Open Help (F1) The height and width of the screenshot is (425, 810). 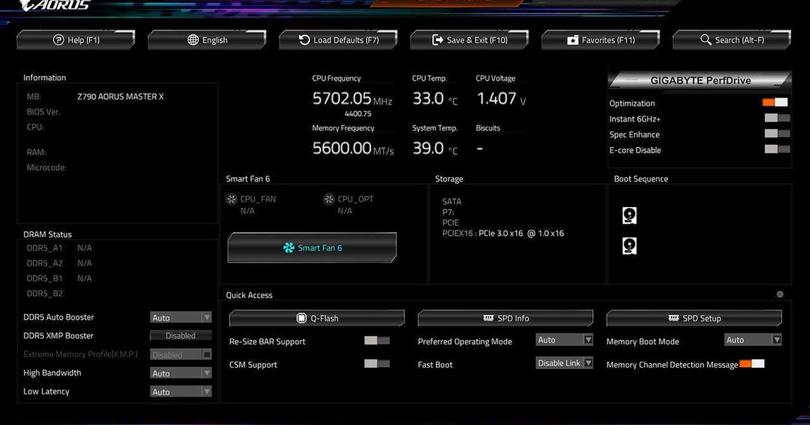point(76,40)
